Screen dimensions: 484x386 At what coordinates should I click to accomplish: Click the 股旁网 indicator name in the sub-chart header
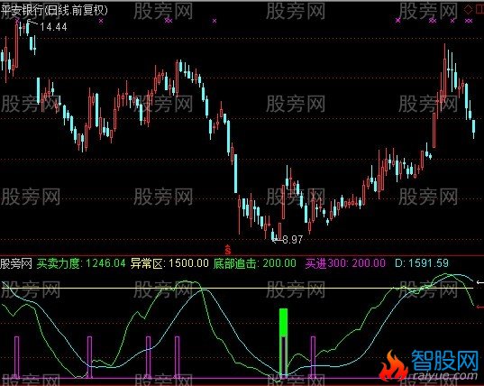tap(16, 263)
